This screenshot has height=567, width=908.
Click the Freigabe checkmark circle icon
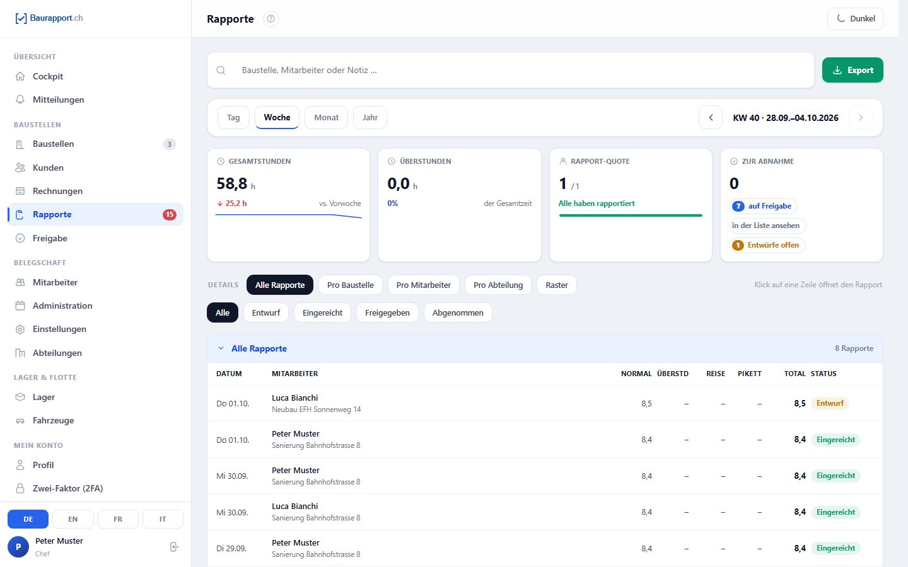(x=20, y=238)
